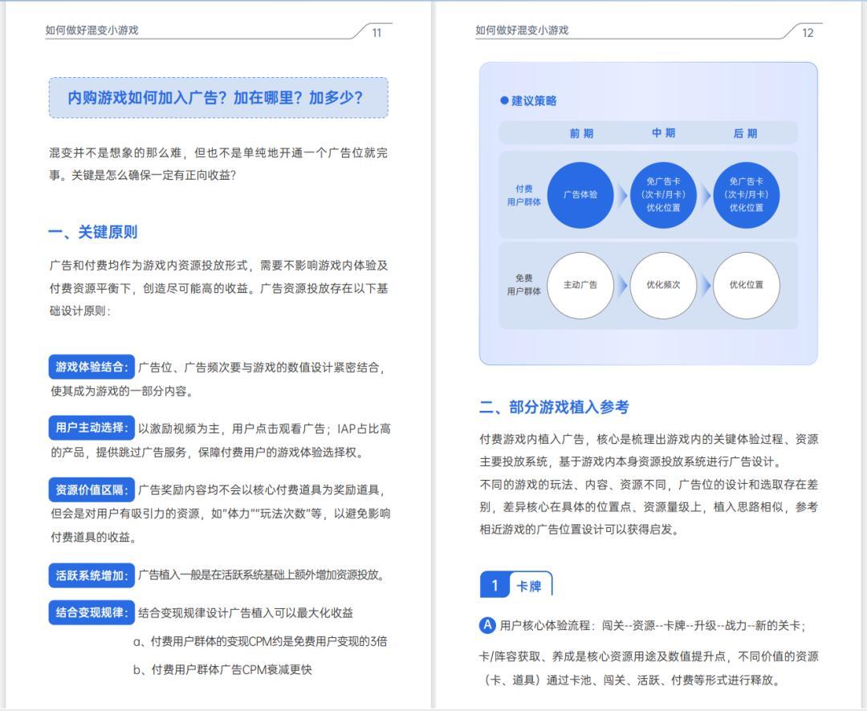Click the arrow right after 广告体验 circle

[x=621, y=195]
